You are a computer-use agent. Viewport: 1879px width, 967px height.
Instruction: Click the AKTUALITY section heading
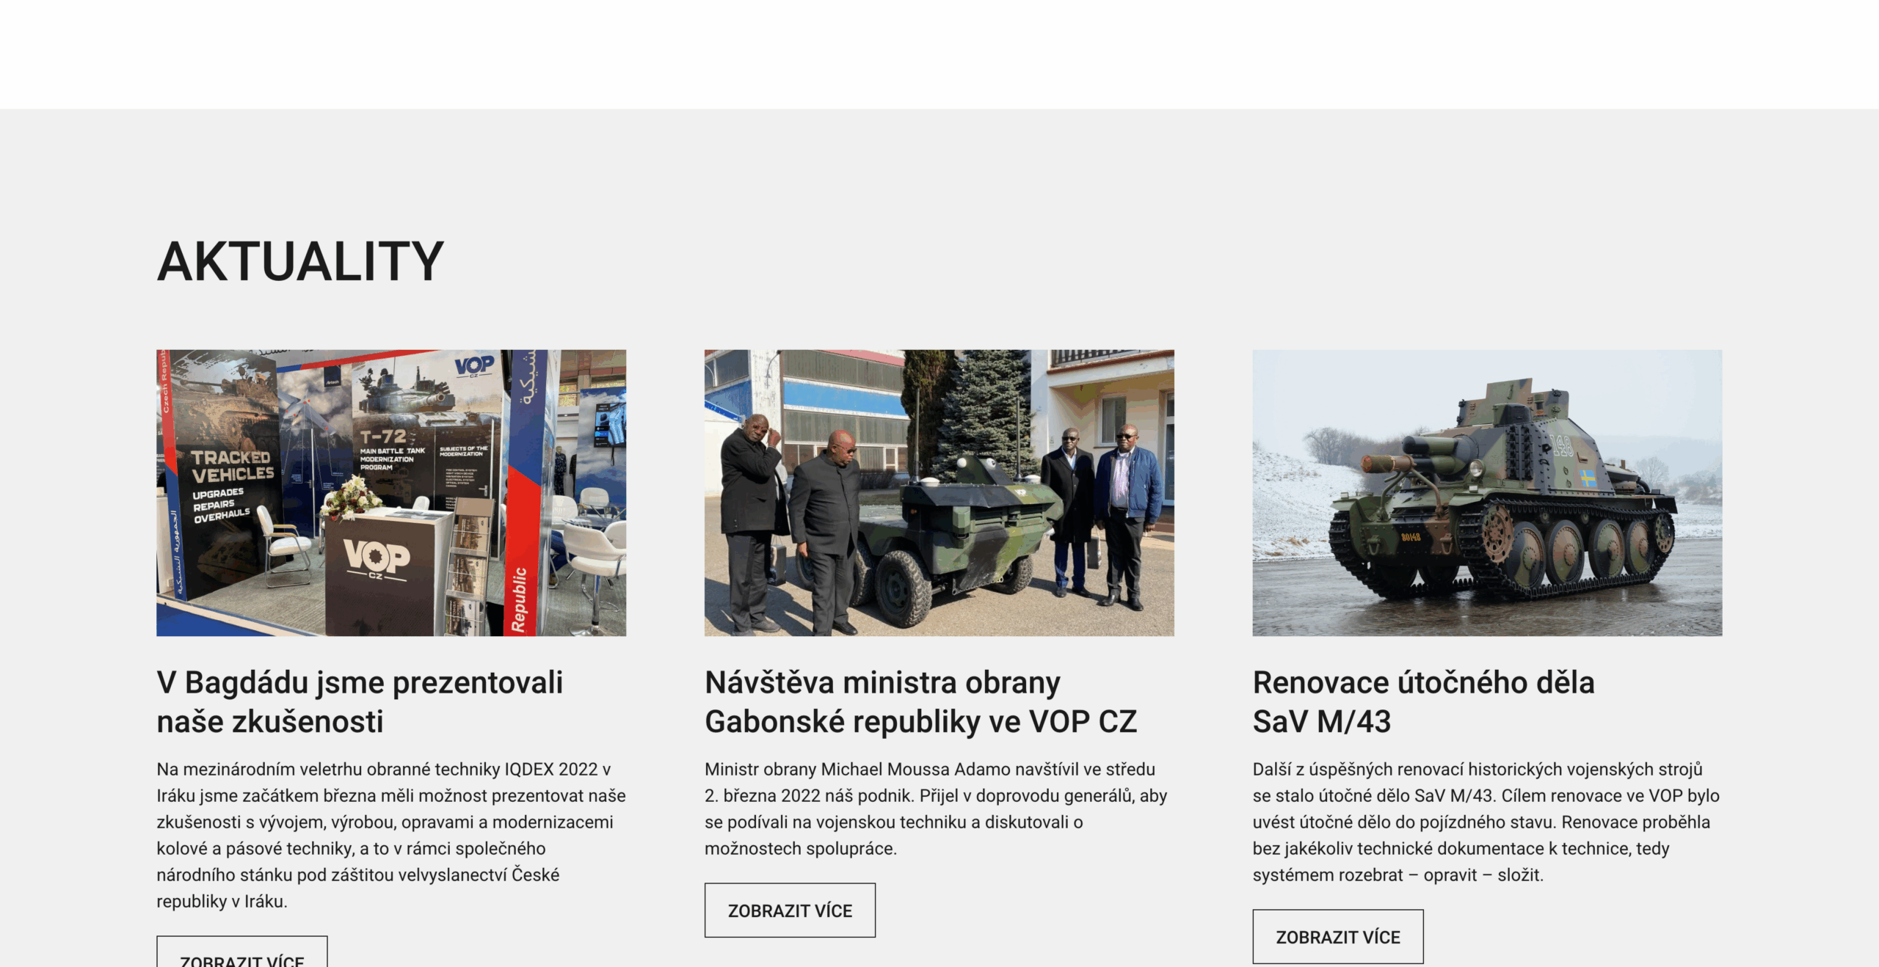(300, 261)
